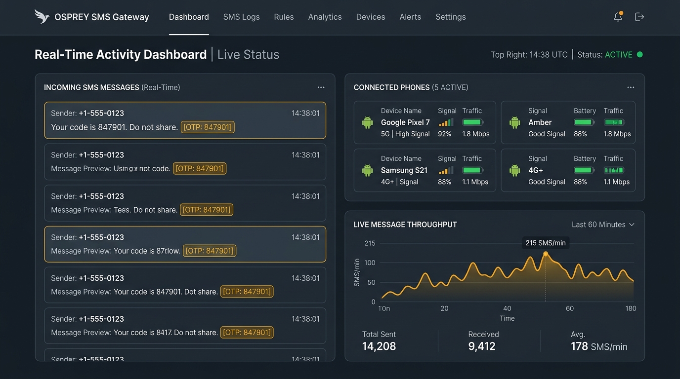680x379 pixels.
Task: Open the message 'Your code is 847901. Do not share.'
Action: click(185, 120)
